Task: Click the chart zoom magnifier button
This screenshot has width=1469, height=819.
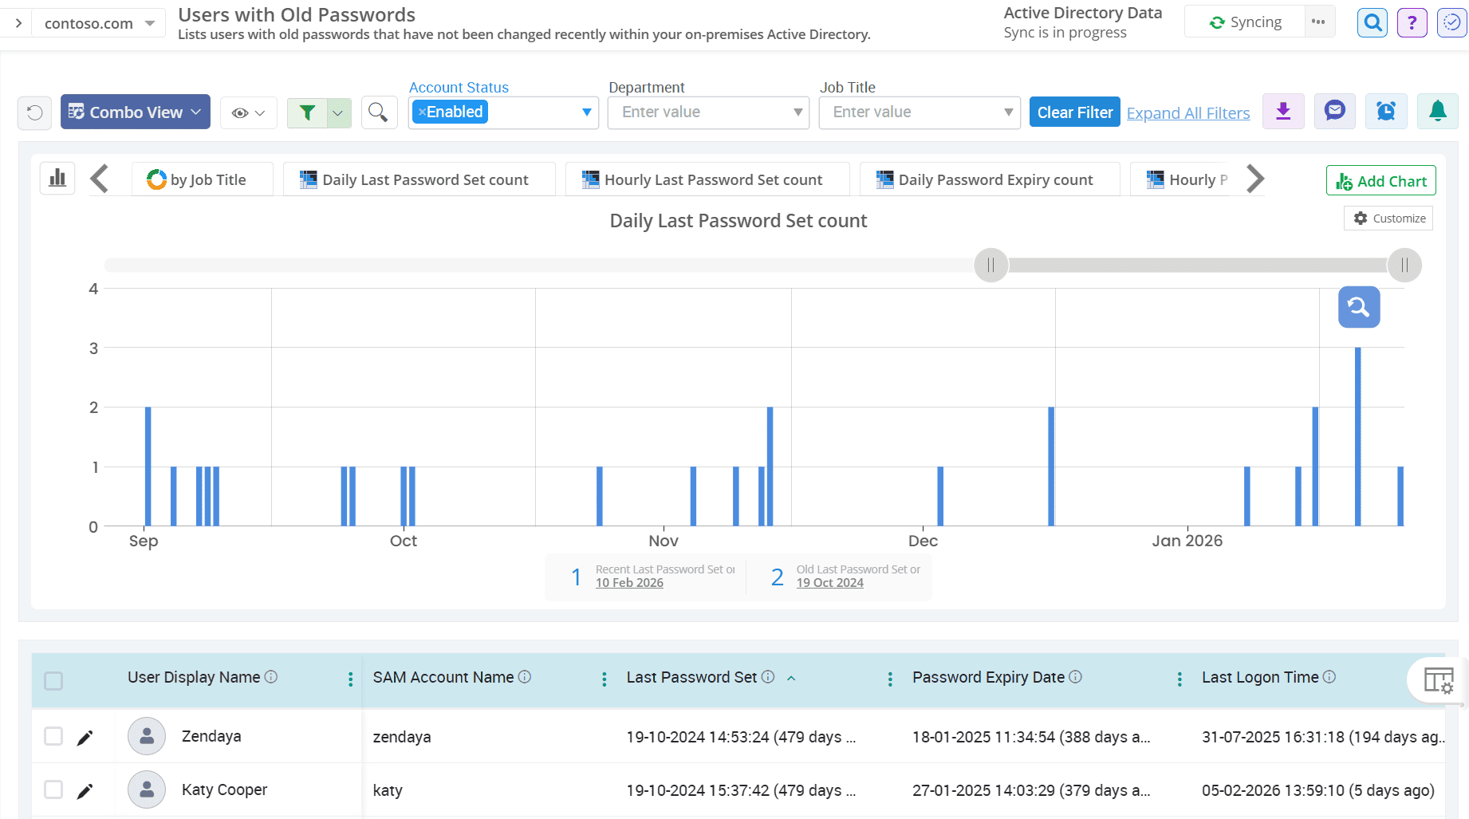Action: pos(1358,307)
